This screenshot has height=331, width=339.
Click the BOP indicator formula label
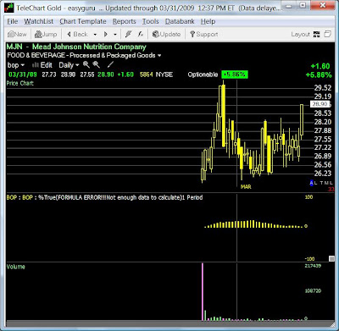pos(104,197)
